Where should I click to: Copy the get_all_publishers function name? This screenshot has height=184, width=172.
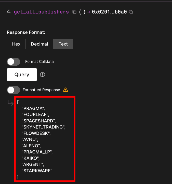point(74,12)
